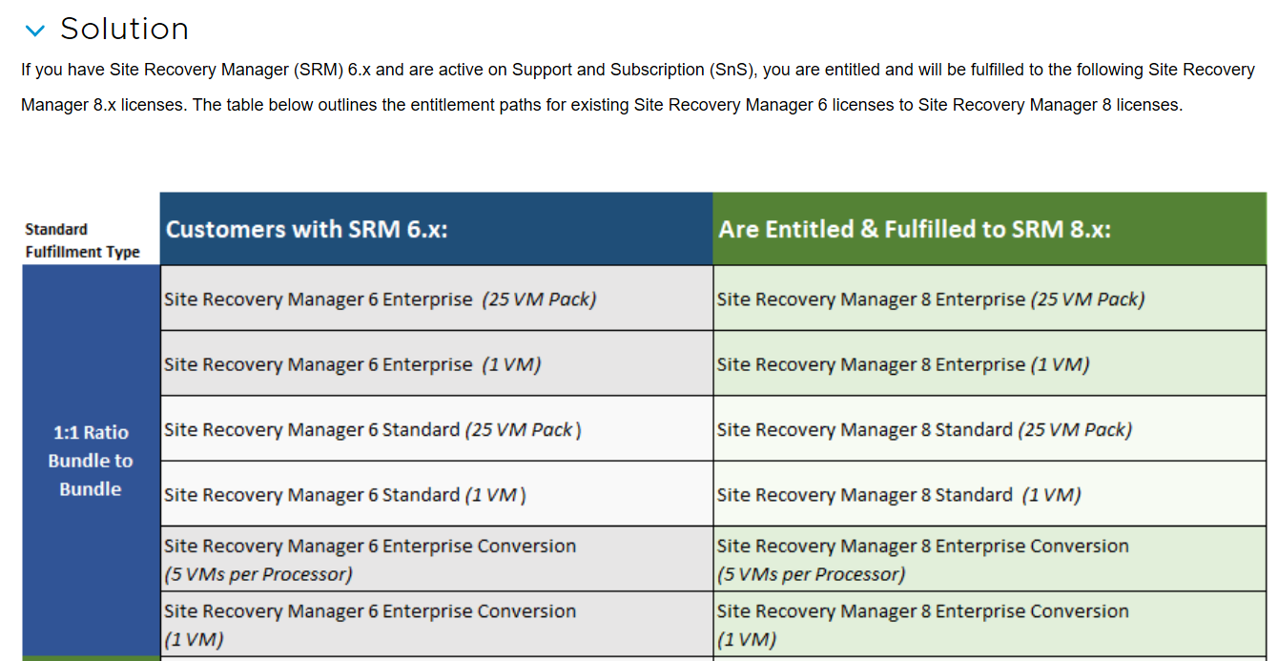Click the Solution heading
1278x661 pixels.
(x=124, y=29)
